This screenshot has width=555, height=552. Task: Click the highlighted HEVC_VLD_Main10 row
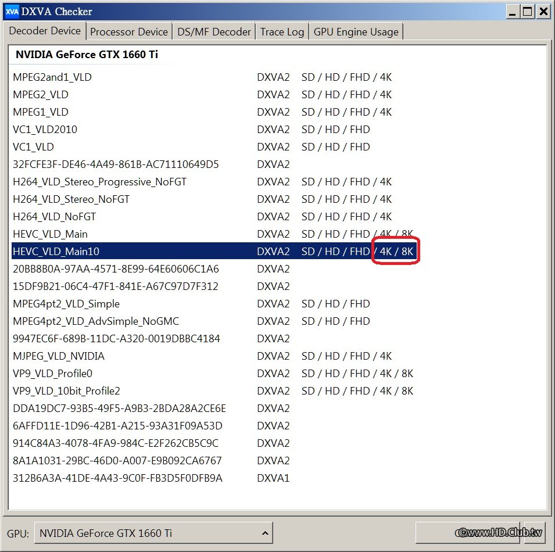click(215, 251)
